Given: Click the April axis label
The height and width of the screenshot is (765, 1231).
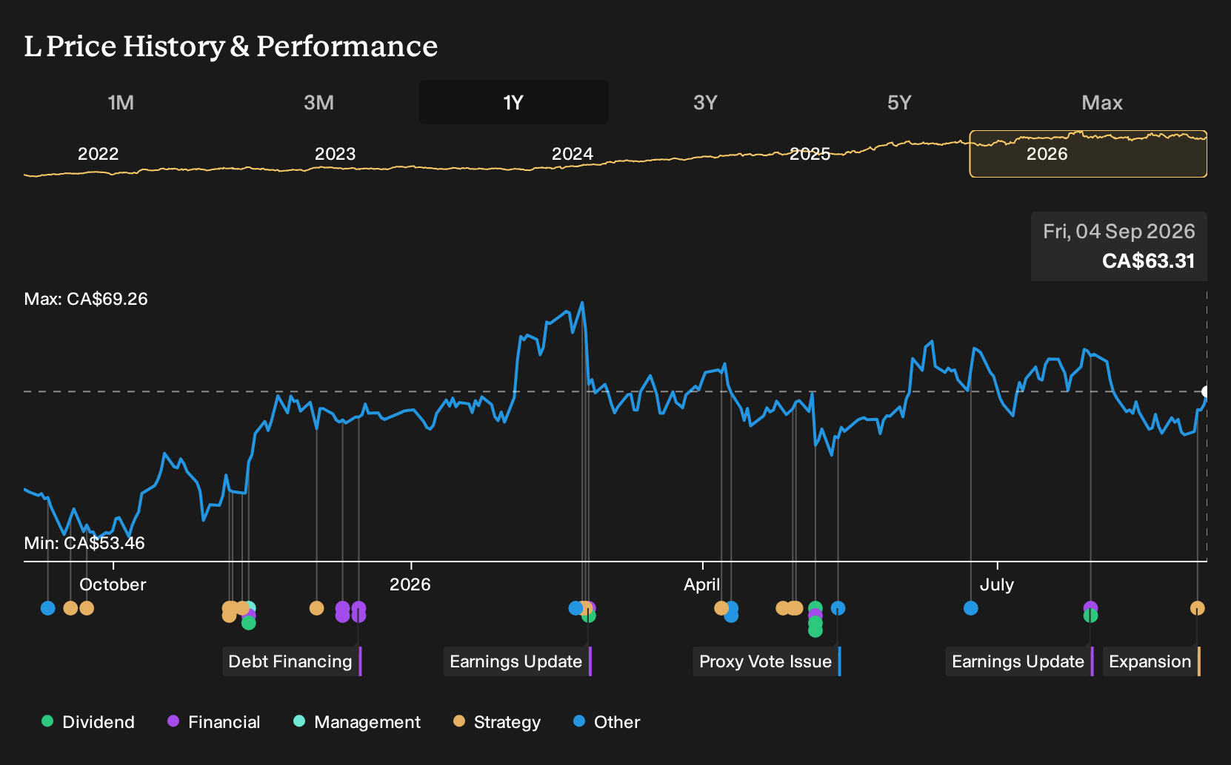Looking at the screenshot, I should click(701, 584).
